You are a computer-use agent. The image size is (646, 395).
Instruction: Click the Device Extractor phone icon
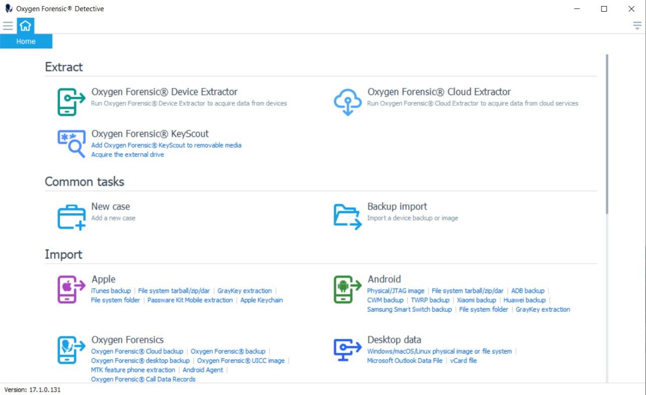point(71,102)
